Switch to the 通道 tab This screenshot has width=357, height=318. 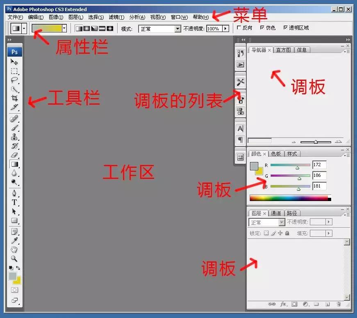coord(276,213)
